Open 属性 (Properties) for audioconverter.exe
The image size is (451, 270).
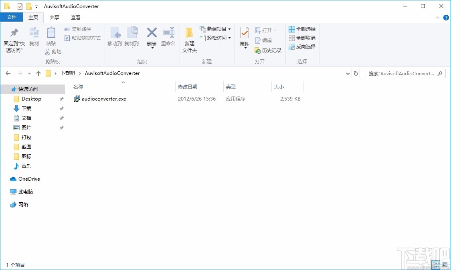(245, 36)
